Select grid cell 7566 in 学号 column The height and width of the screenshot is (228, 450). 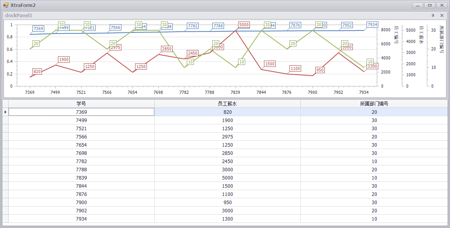tap(81, 136)
